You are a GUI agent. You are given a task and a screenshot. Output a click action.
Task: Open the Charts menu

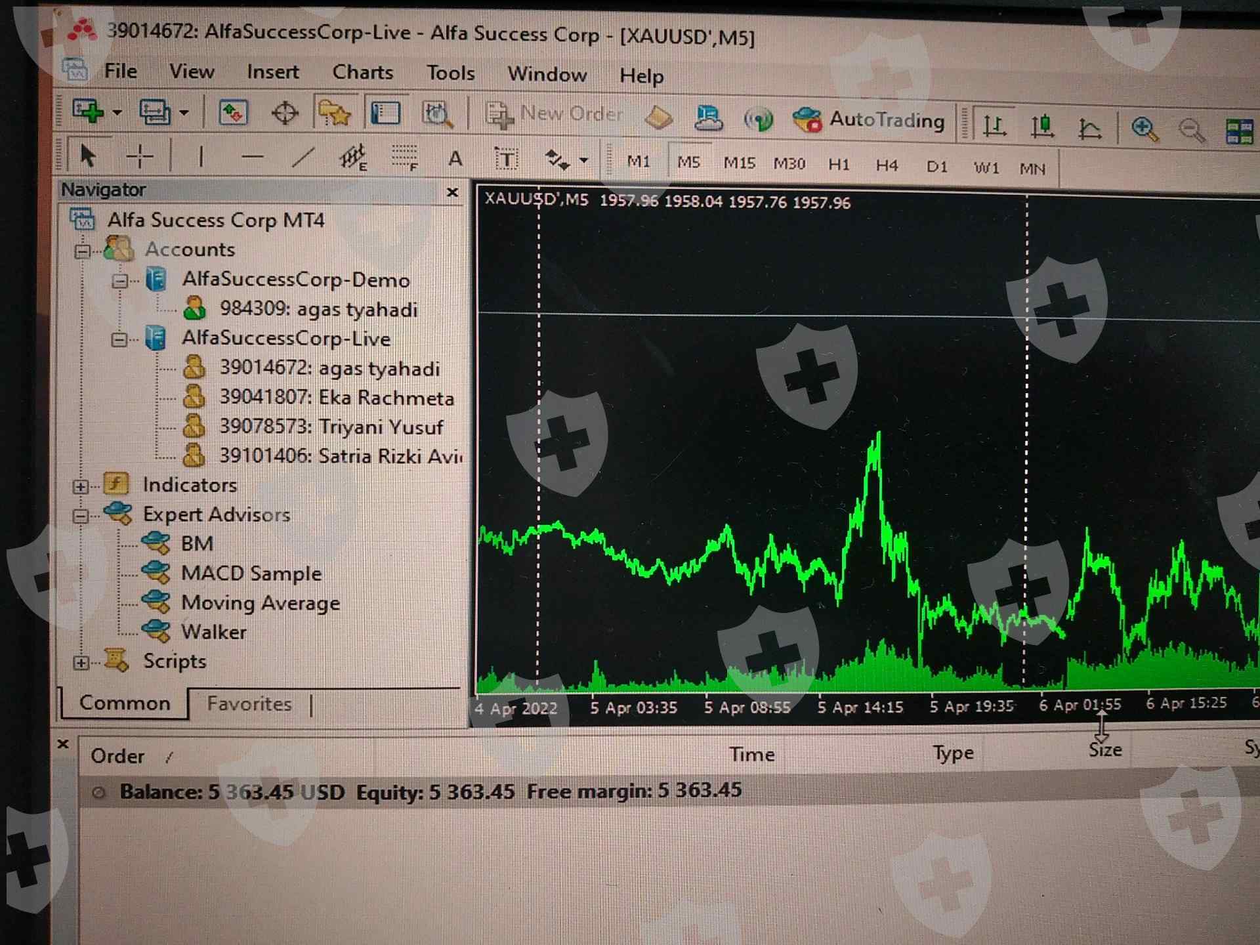(x=362, y=72)
